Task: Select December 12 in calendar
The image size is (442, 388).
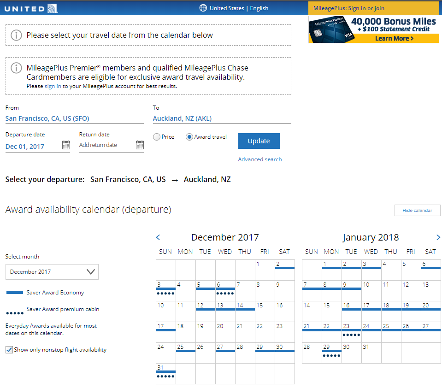Action: [206, 312]
